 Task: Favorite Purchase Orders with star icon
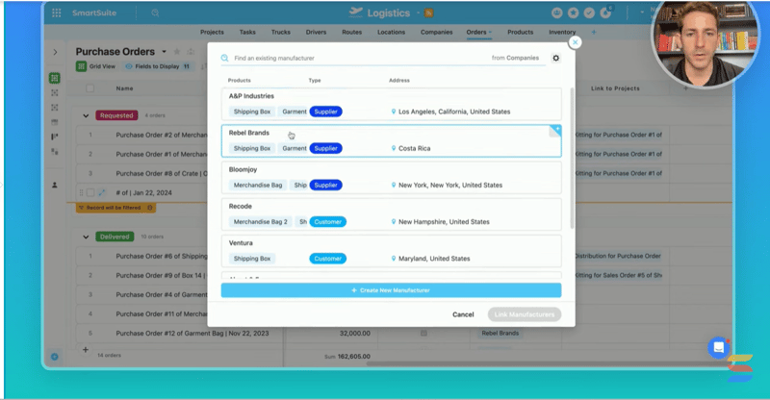click(x=177, y=52)
